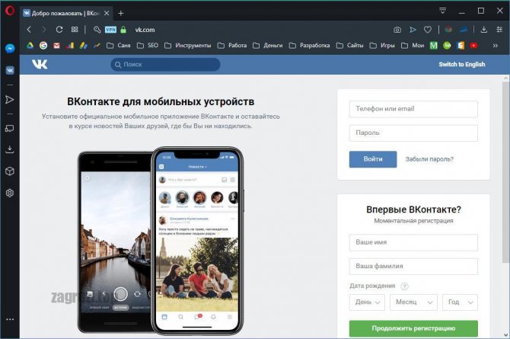Click the Android phone camera mockup image
Viewport: 510px width, 339px height.
(x=116, y=242)
